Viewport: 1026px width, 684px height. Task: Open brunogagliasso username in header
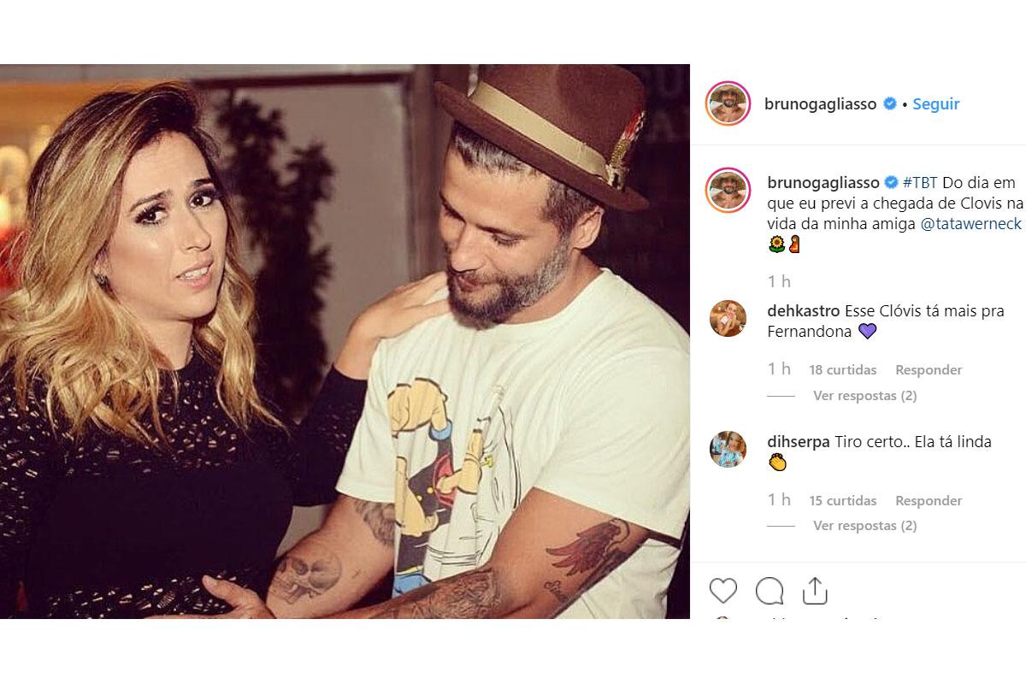coord(821,104)
